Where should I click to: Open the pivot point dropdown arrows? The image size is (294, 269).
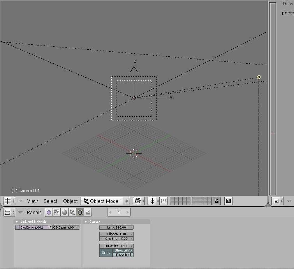coord(158,201)
